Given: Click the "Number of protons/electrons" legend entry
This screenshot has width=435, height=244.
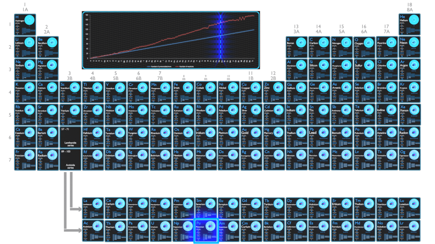Looking at the screenshot, I should click(158, 66).
